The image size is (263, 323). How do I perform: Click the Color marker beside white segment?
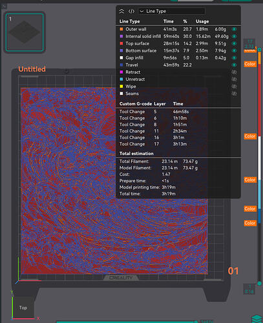tap(250, 136)
